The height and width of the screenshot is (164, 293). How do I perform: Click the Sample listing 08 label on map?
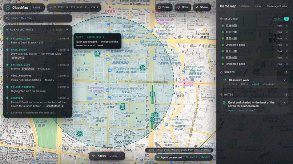[x=96, y=89]
